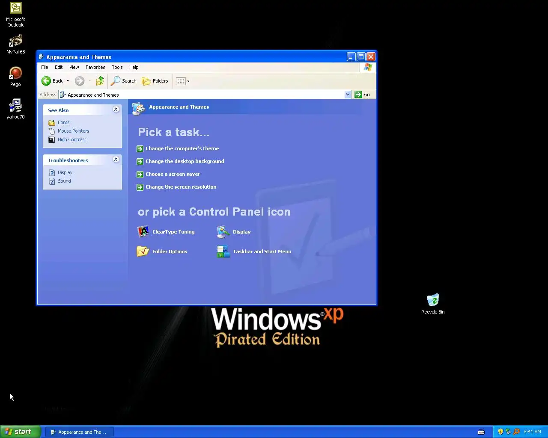The width and height of the screenshot is (548, 438).
Task: Open the Mouse Pointers link
Action: pos(74,131)
